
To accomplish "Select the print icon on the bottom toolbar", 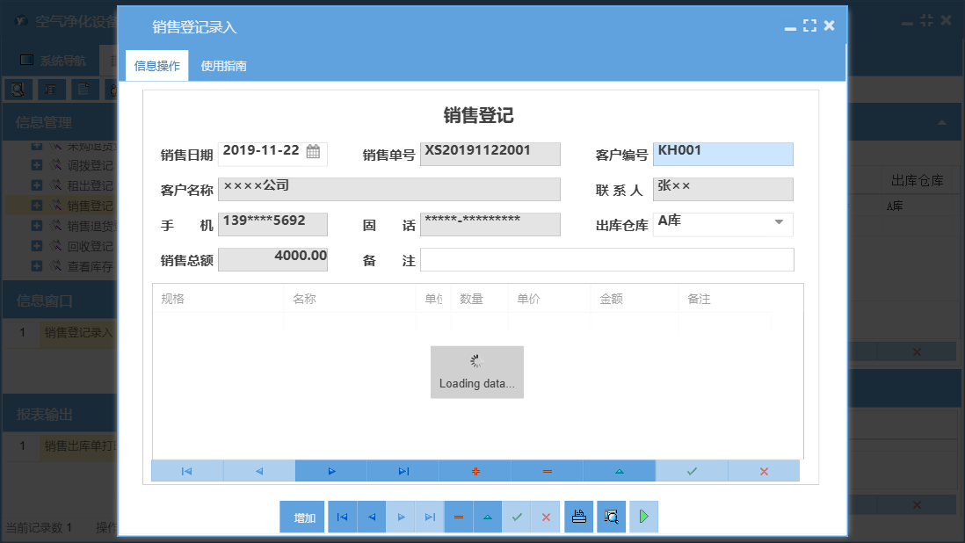I will [x=578, y=517].
